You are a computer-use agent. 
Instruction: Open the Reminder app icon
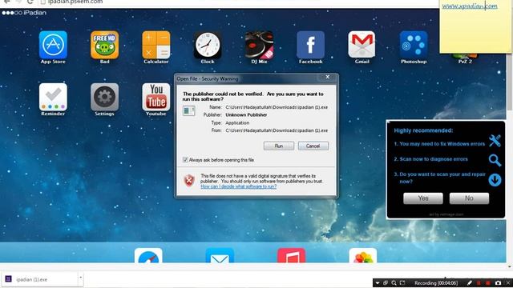coord(53,97)
